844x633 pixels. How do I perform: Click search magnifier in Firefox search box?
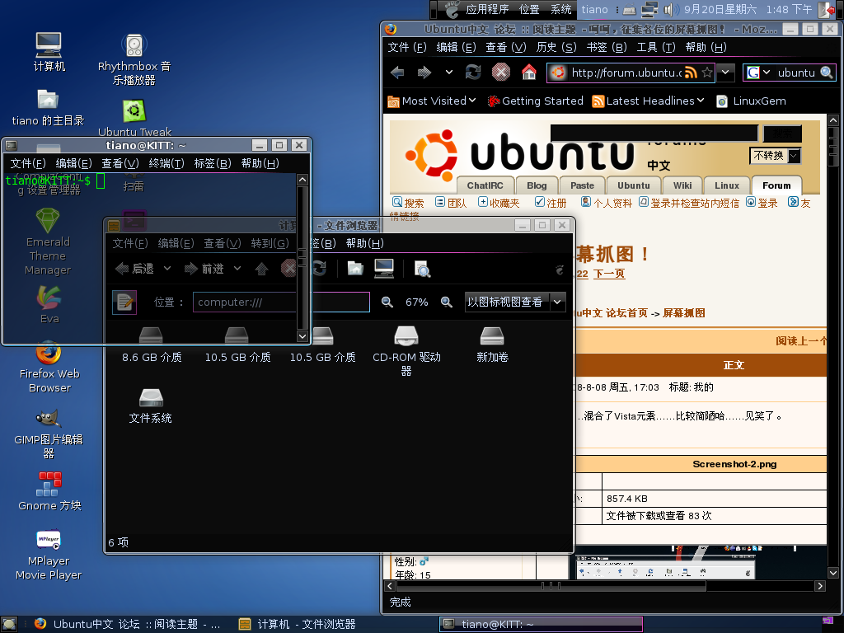point(826,73)
